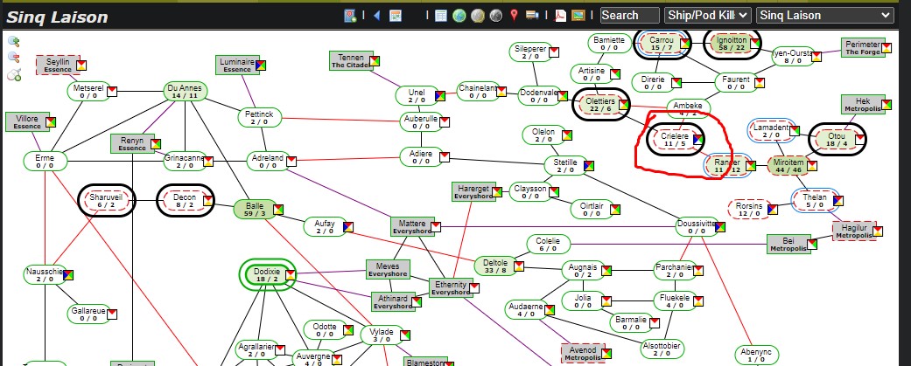Open the Deltole system node
The width and height of the screenshot is (911, 366).
495,266
